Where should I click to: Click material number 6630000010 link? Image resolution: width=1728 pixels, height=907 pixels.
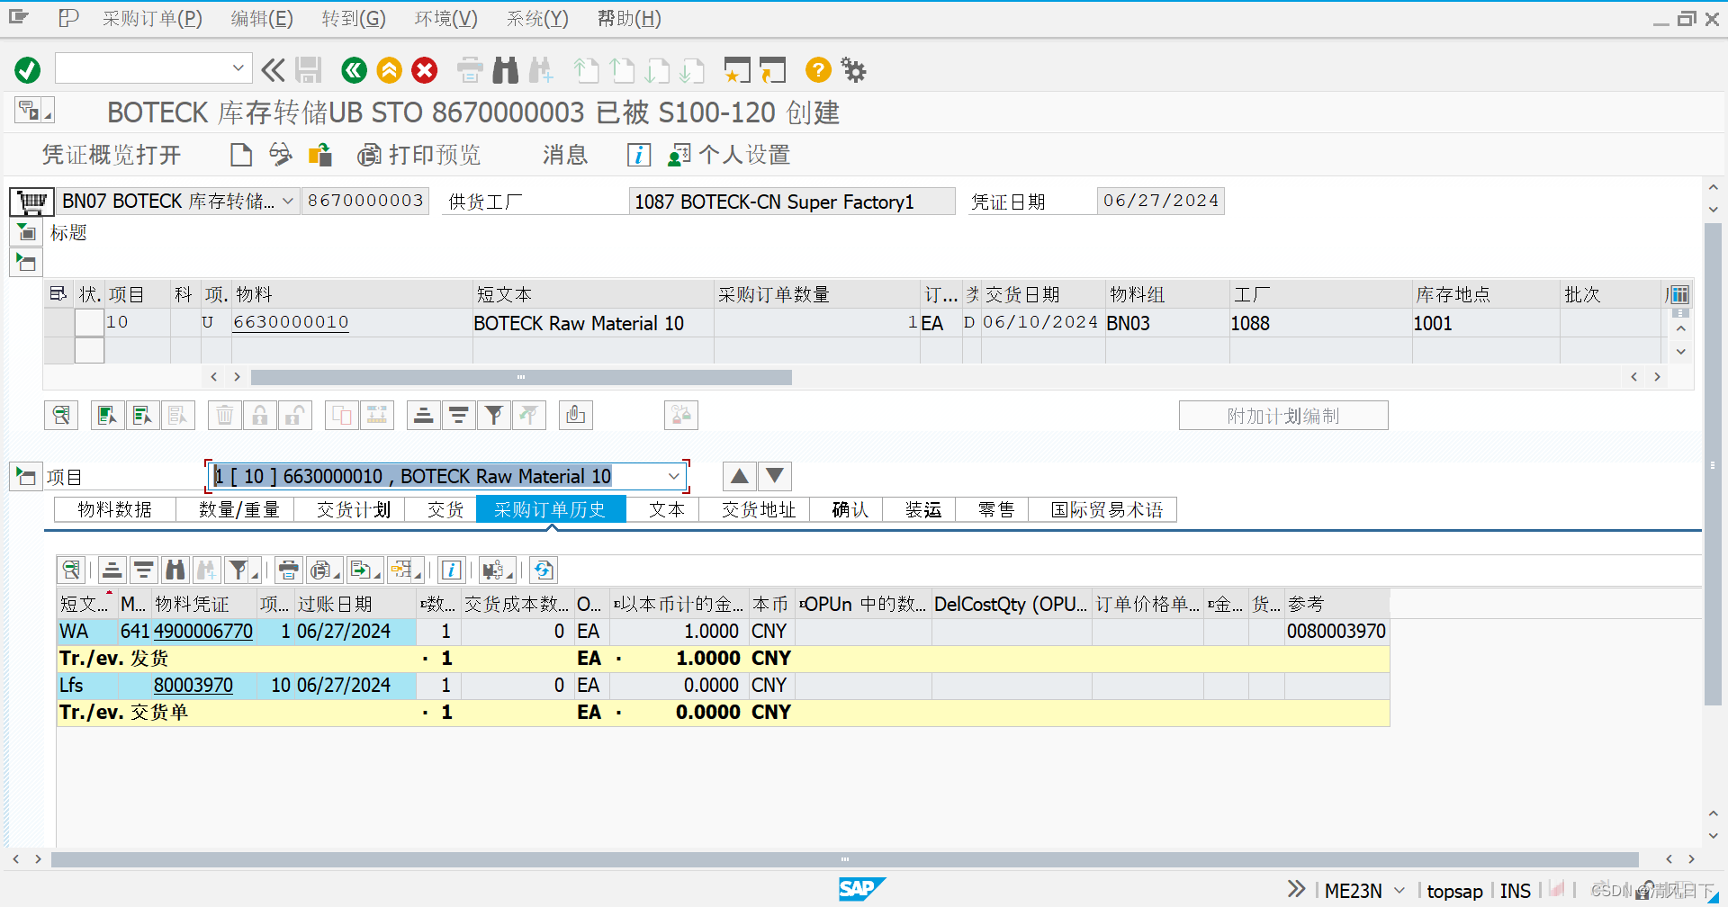(x=291, y=322)
